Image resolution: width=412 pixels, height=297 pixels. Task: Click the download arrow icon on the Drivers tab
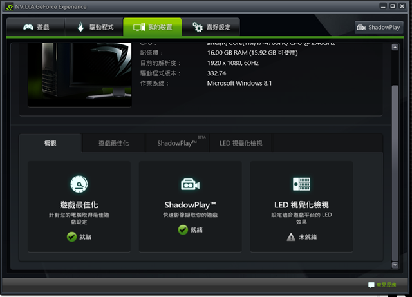pyautogui.click(x=80, y=27)
